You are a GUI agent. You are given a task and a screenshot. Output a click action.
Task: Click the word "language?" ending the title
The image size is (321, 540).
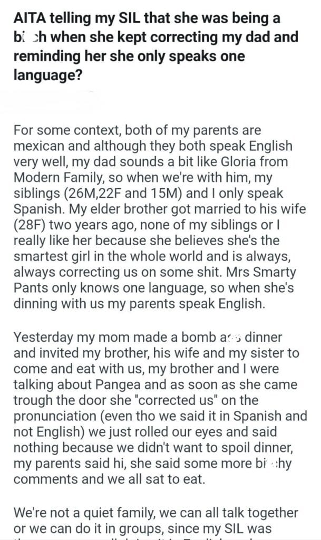pos(48,76)
